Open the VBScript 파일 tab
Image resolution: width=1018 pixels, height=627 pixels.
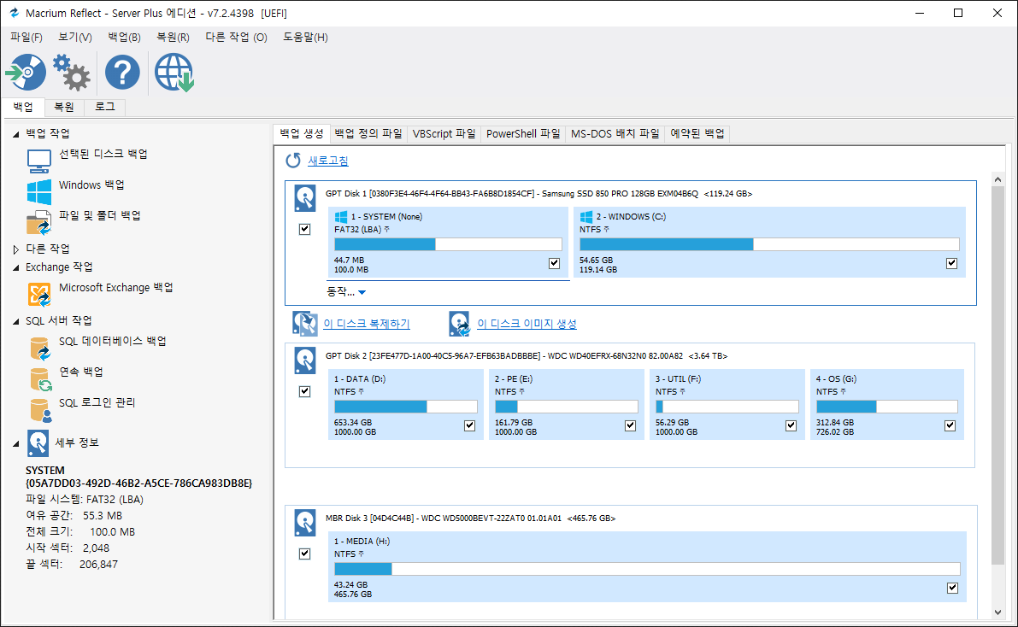(x=444, y=134)
